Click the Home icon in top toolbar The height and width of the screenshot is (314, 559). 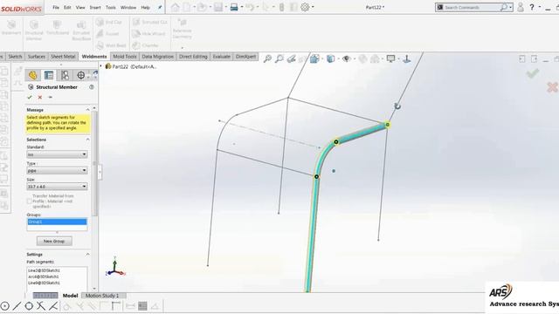175,7
